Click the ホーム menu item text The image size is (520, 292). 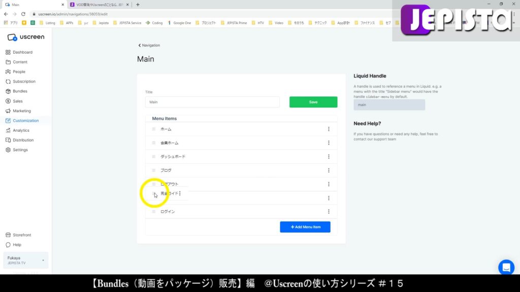coord(166,129)
